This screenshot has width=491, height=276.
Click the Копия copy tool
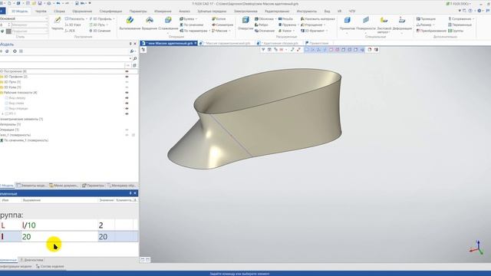219,18
